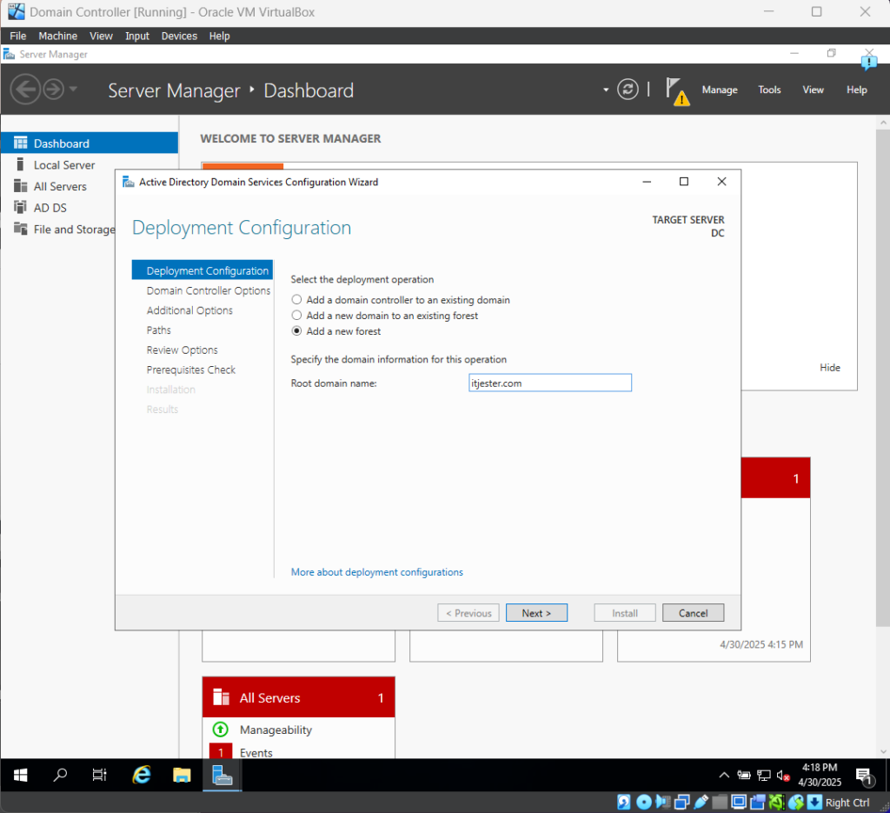Click the blue VirtualBox notification balloon
Screen dimensions: 890x813
point(869,62)
